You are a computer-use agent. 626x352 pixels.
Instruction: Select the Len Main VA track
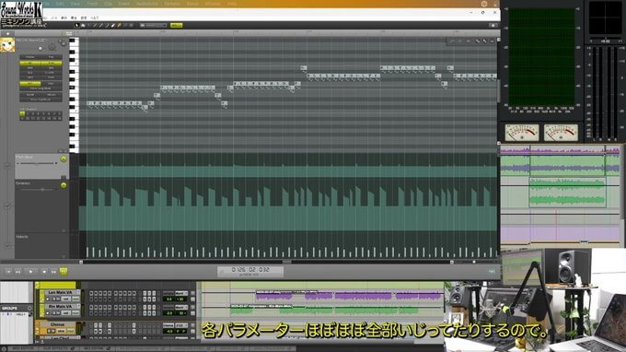coord(60,292)
